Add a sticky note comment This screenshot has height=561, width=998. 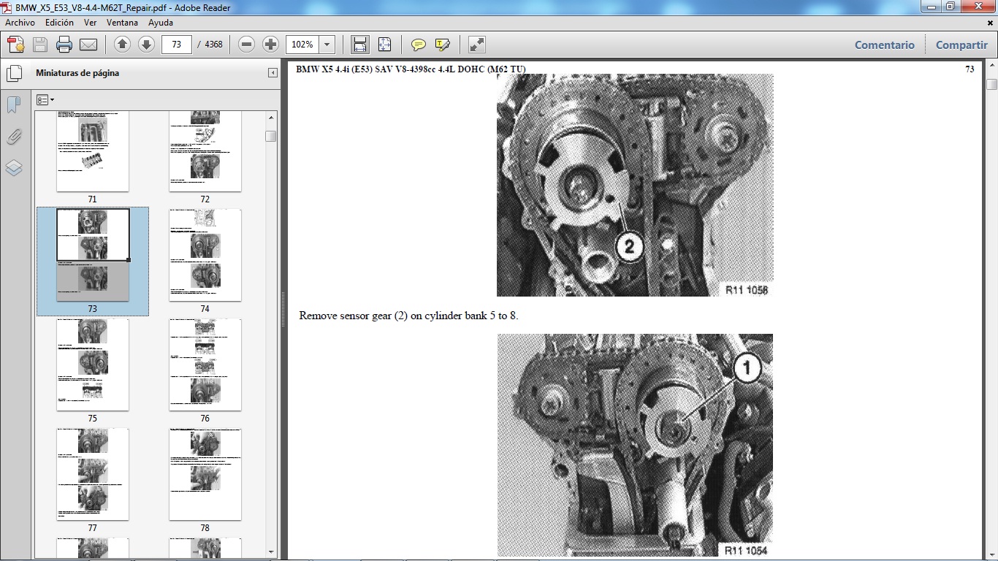click(x=418, y=45)
